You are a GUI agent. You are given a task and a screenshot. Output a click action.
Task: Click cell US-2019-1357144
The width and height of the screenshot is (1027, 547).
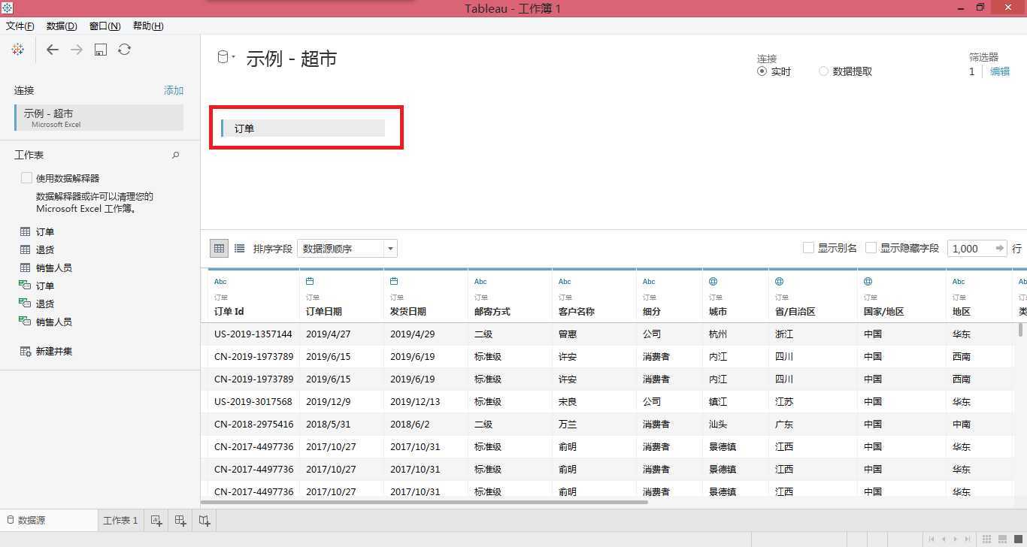coord(253,334)
